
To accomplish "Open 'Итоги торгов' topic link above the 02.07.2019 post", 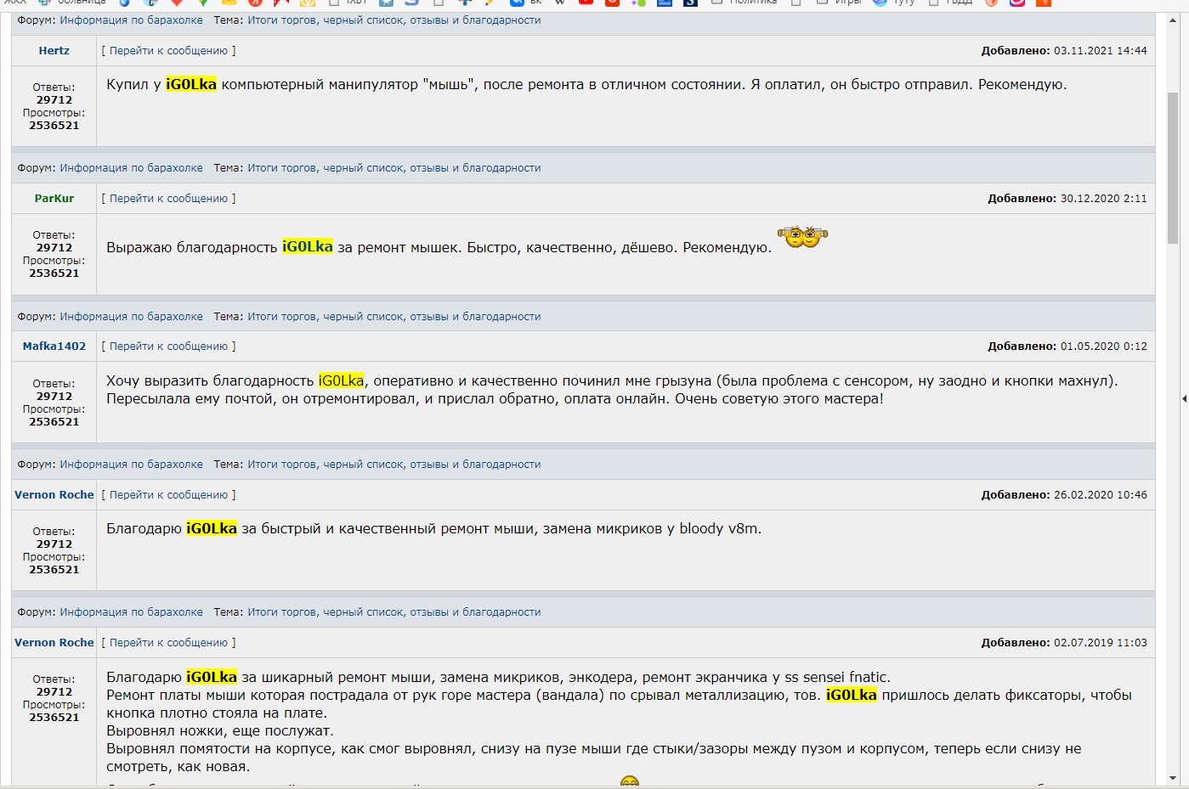I will (x=394, y=612).
